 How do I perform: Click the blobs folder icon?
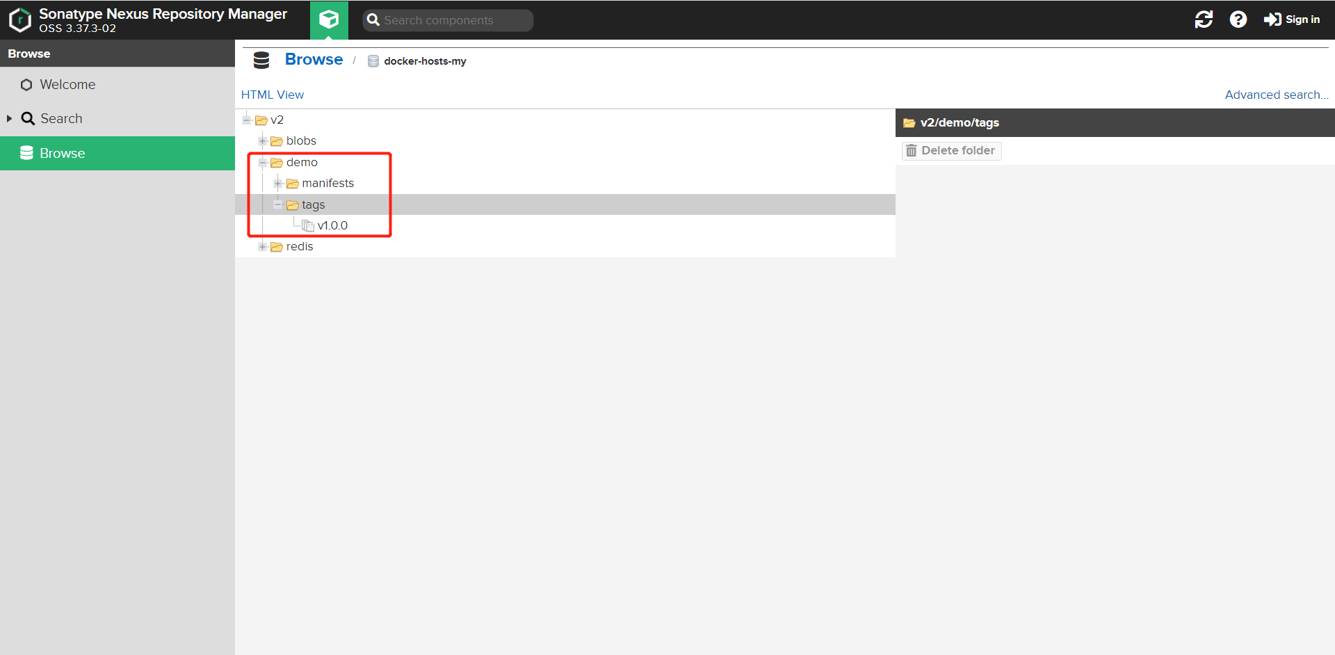[277, 141]
